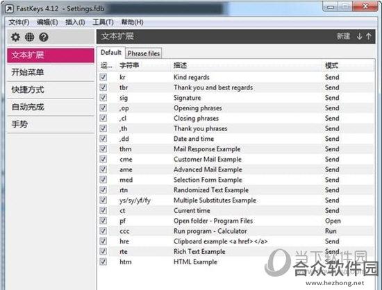
Task: Select the 'Kind regards' description
Action: click(x=192, y=78)
